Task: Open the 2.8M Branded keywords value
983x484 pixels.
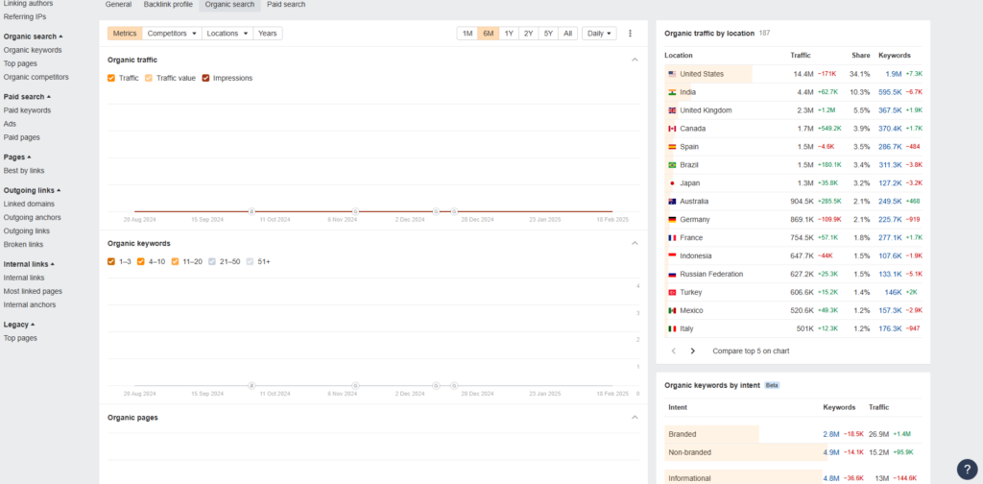Action: [x=832, y=434]
